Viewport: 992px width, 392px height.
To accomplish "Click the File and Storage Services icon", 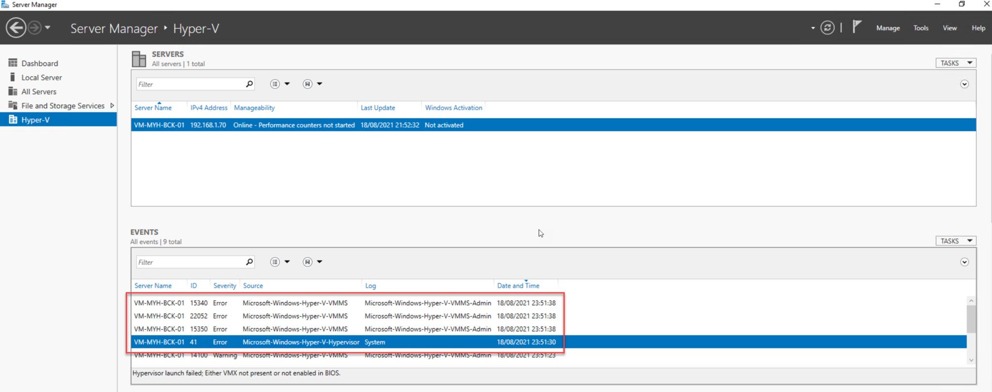I will tap(13, 105).
